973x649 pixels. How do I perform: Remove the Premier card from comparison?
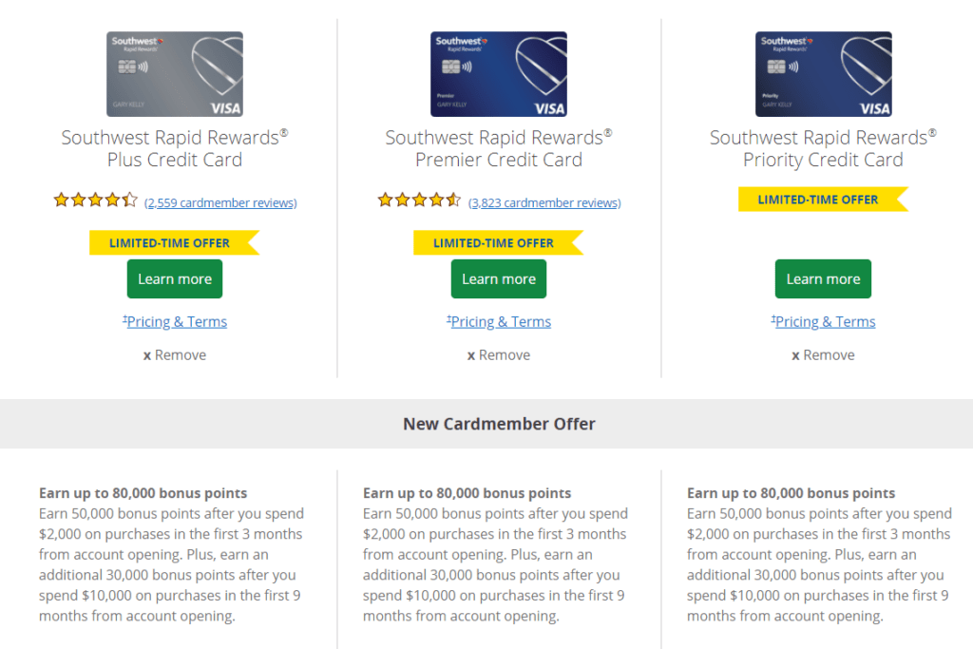(499, 354)
